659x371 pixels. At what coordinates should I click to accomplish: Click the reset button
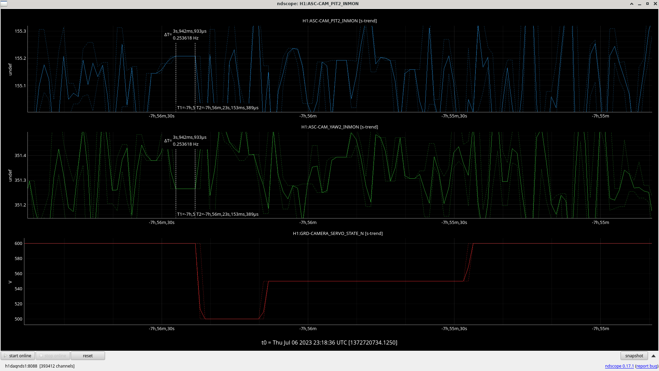[x=88, y=356]
